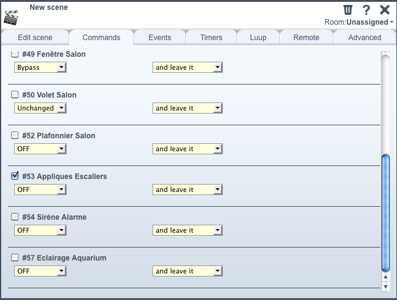Go to the Advanced tab
The height and width of the screenshot is (300, 397).
365,38
